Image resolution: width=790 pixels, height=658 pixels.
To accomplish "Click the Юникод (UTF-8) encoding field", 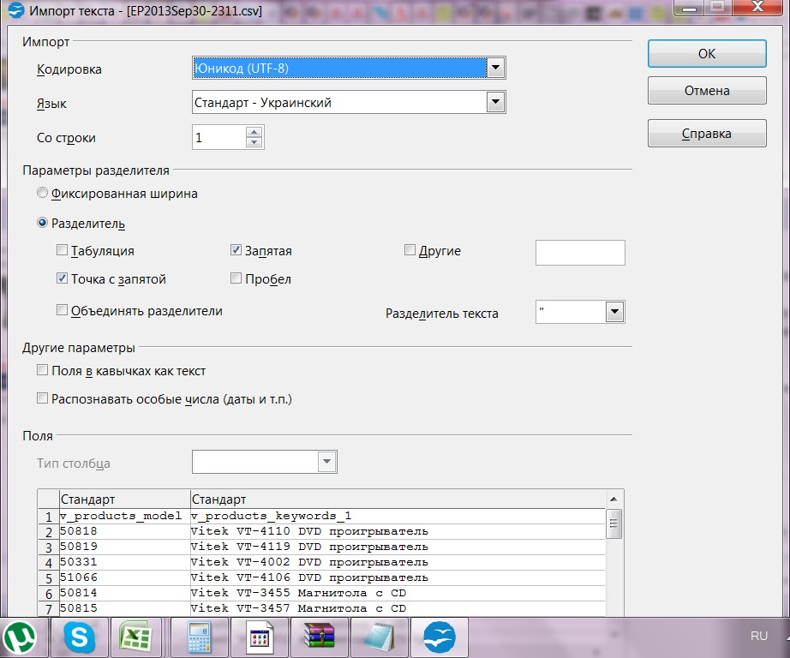I will 339,68.
